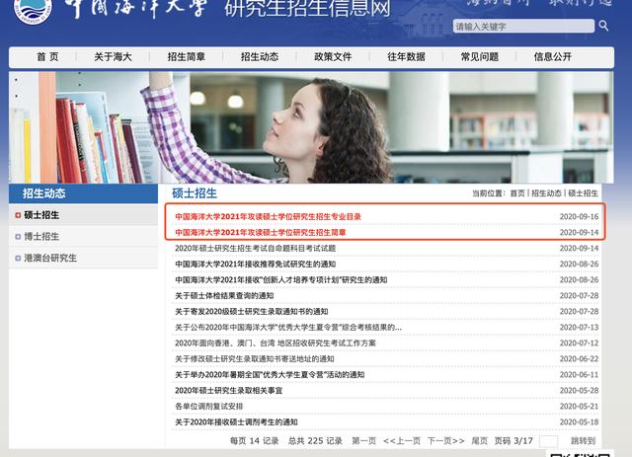Open 关于2020年接收硕士调剂考生的通知

[236, 421]
